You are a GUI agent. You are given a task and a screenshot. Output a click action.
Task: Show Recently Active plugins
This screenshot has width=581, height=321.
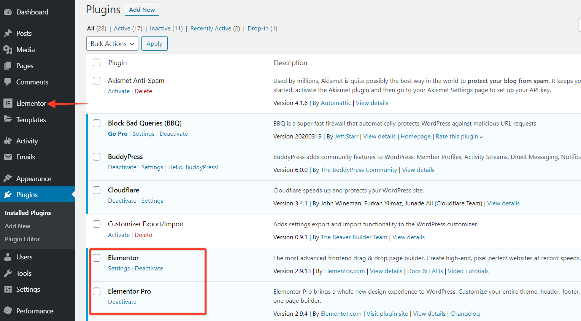215,28
